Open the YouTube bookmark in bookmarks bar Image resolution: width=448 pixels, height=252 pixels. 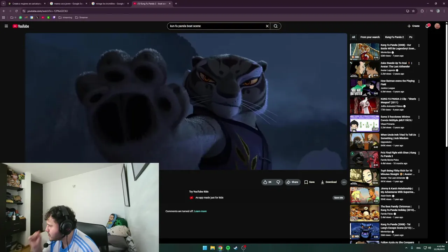point(43,17)
